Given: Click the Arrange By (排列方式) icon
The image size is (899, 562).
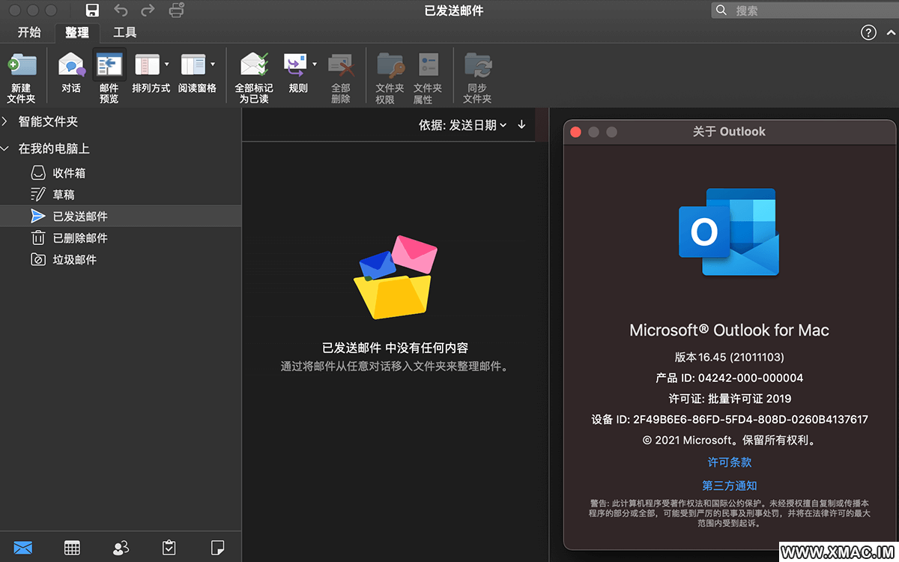Looking at the screenshot, I should pos(147,65).
